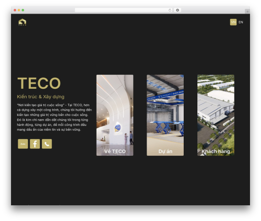Click the browser address bar
This screenshot has width=261, height=221.
(x=124, y=10)
